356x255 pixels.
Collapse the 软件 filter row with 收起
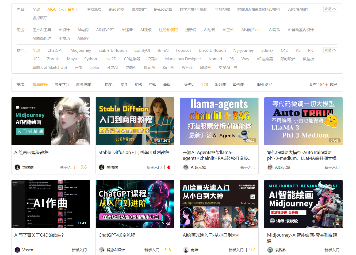330,50
